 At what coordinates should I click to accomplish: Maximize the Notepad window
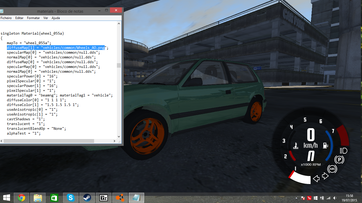point(106,10)
